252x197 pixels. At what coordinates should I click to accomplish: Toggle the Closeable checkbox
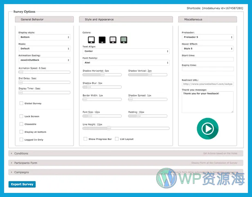pyautogui.click(x=21, y=124)
